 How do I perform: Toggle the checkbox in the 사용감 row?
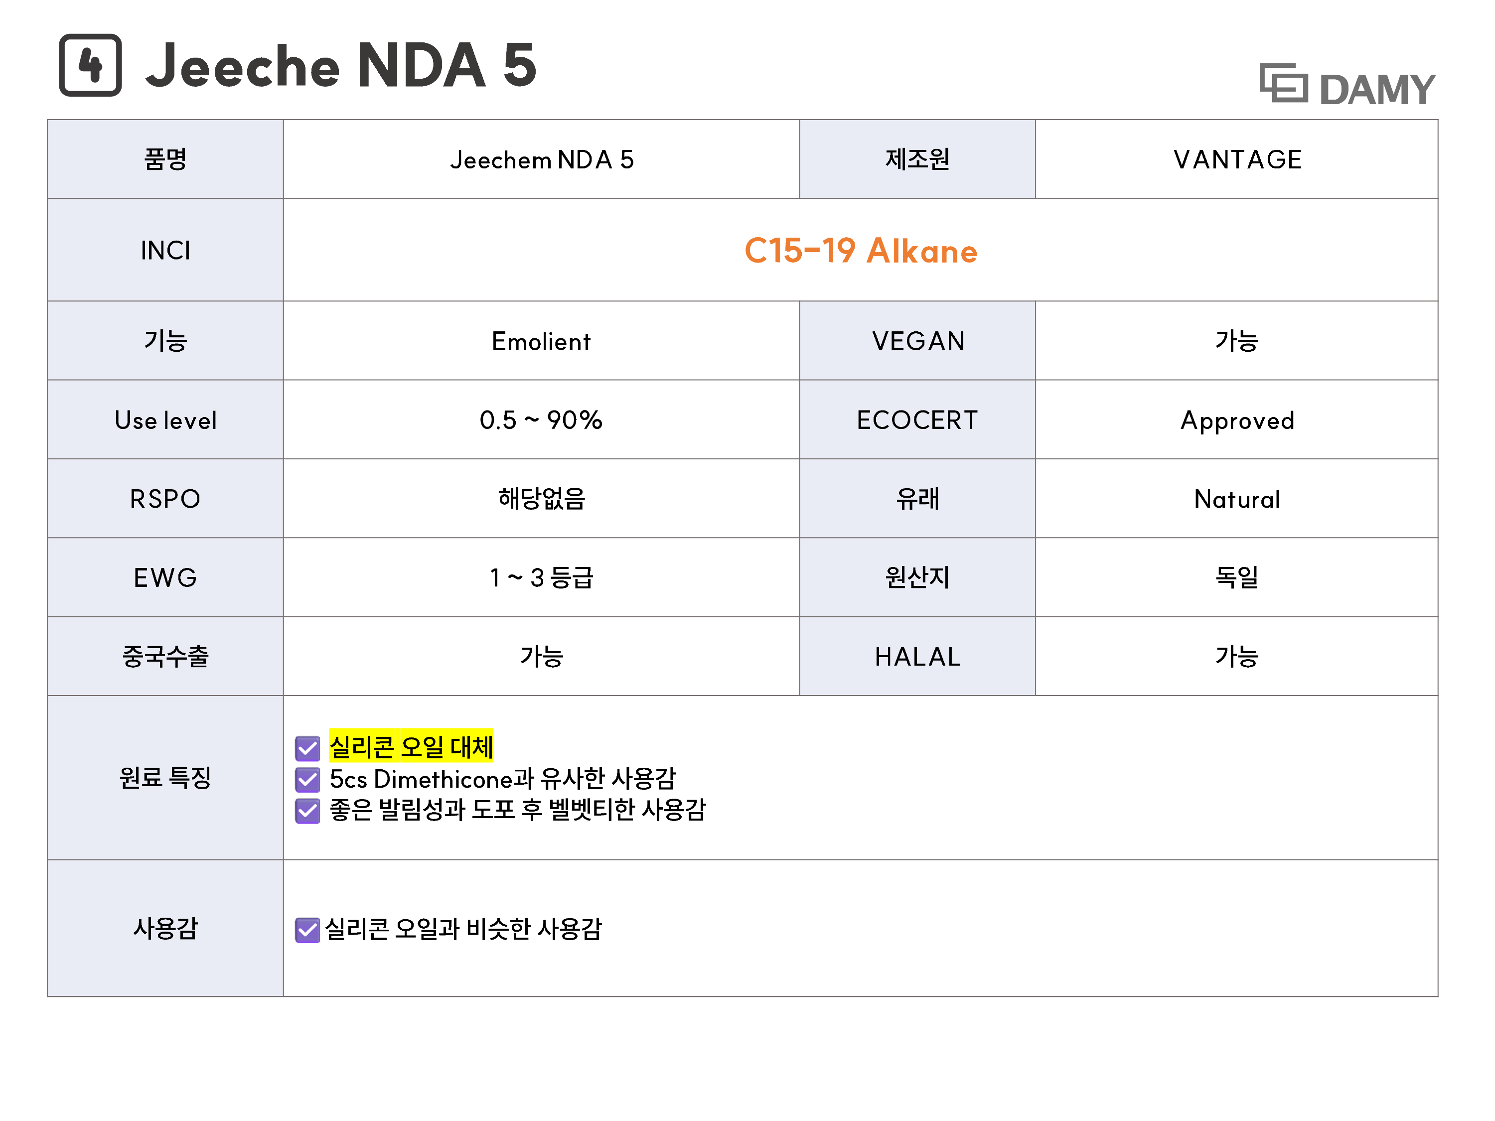click(307, 930)
